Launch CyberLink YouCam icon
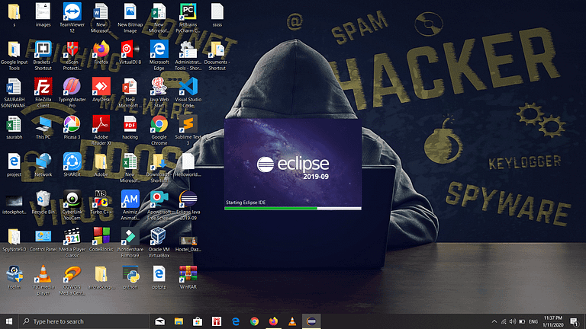This screenshot has height=329, width=586. click(x=72, y=205)
